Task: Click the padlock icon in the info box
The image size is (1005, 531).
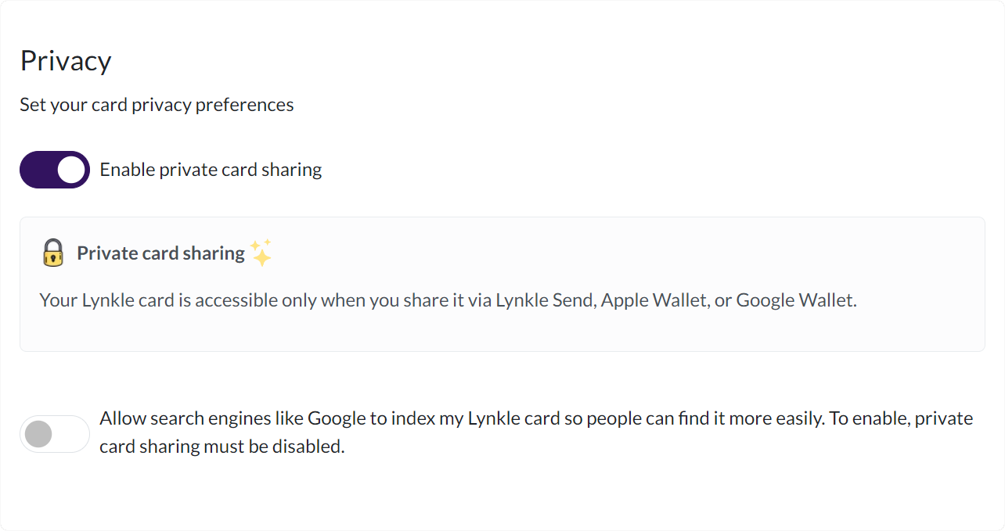Action: click(52, 253)
